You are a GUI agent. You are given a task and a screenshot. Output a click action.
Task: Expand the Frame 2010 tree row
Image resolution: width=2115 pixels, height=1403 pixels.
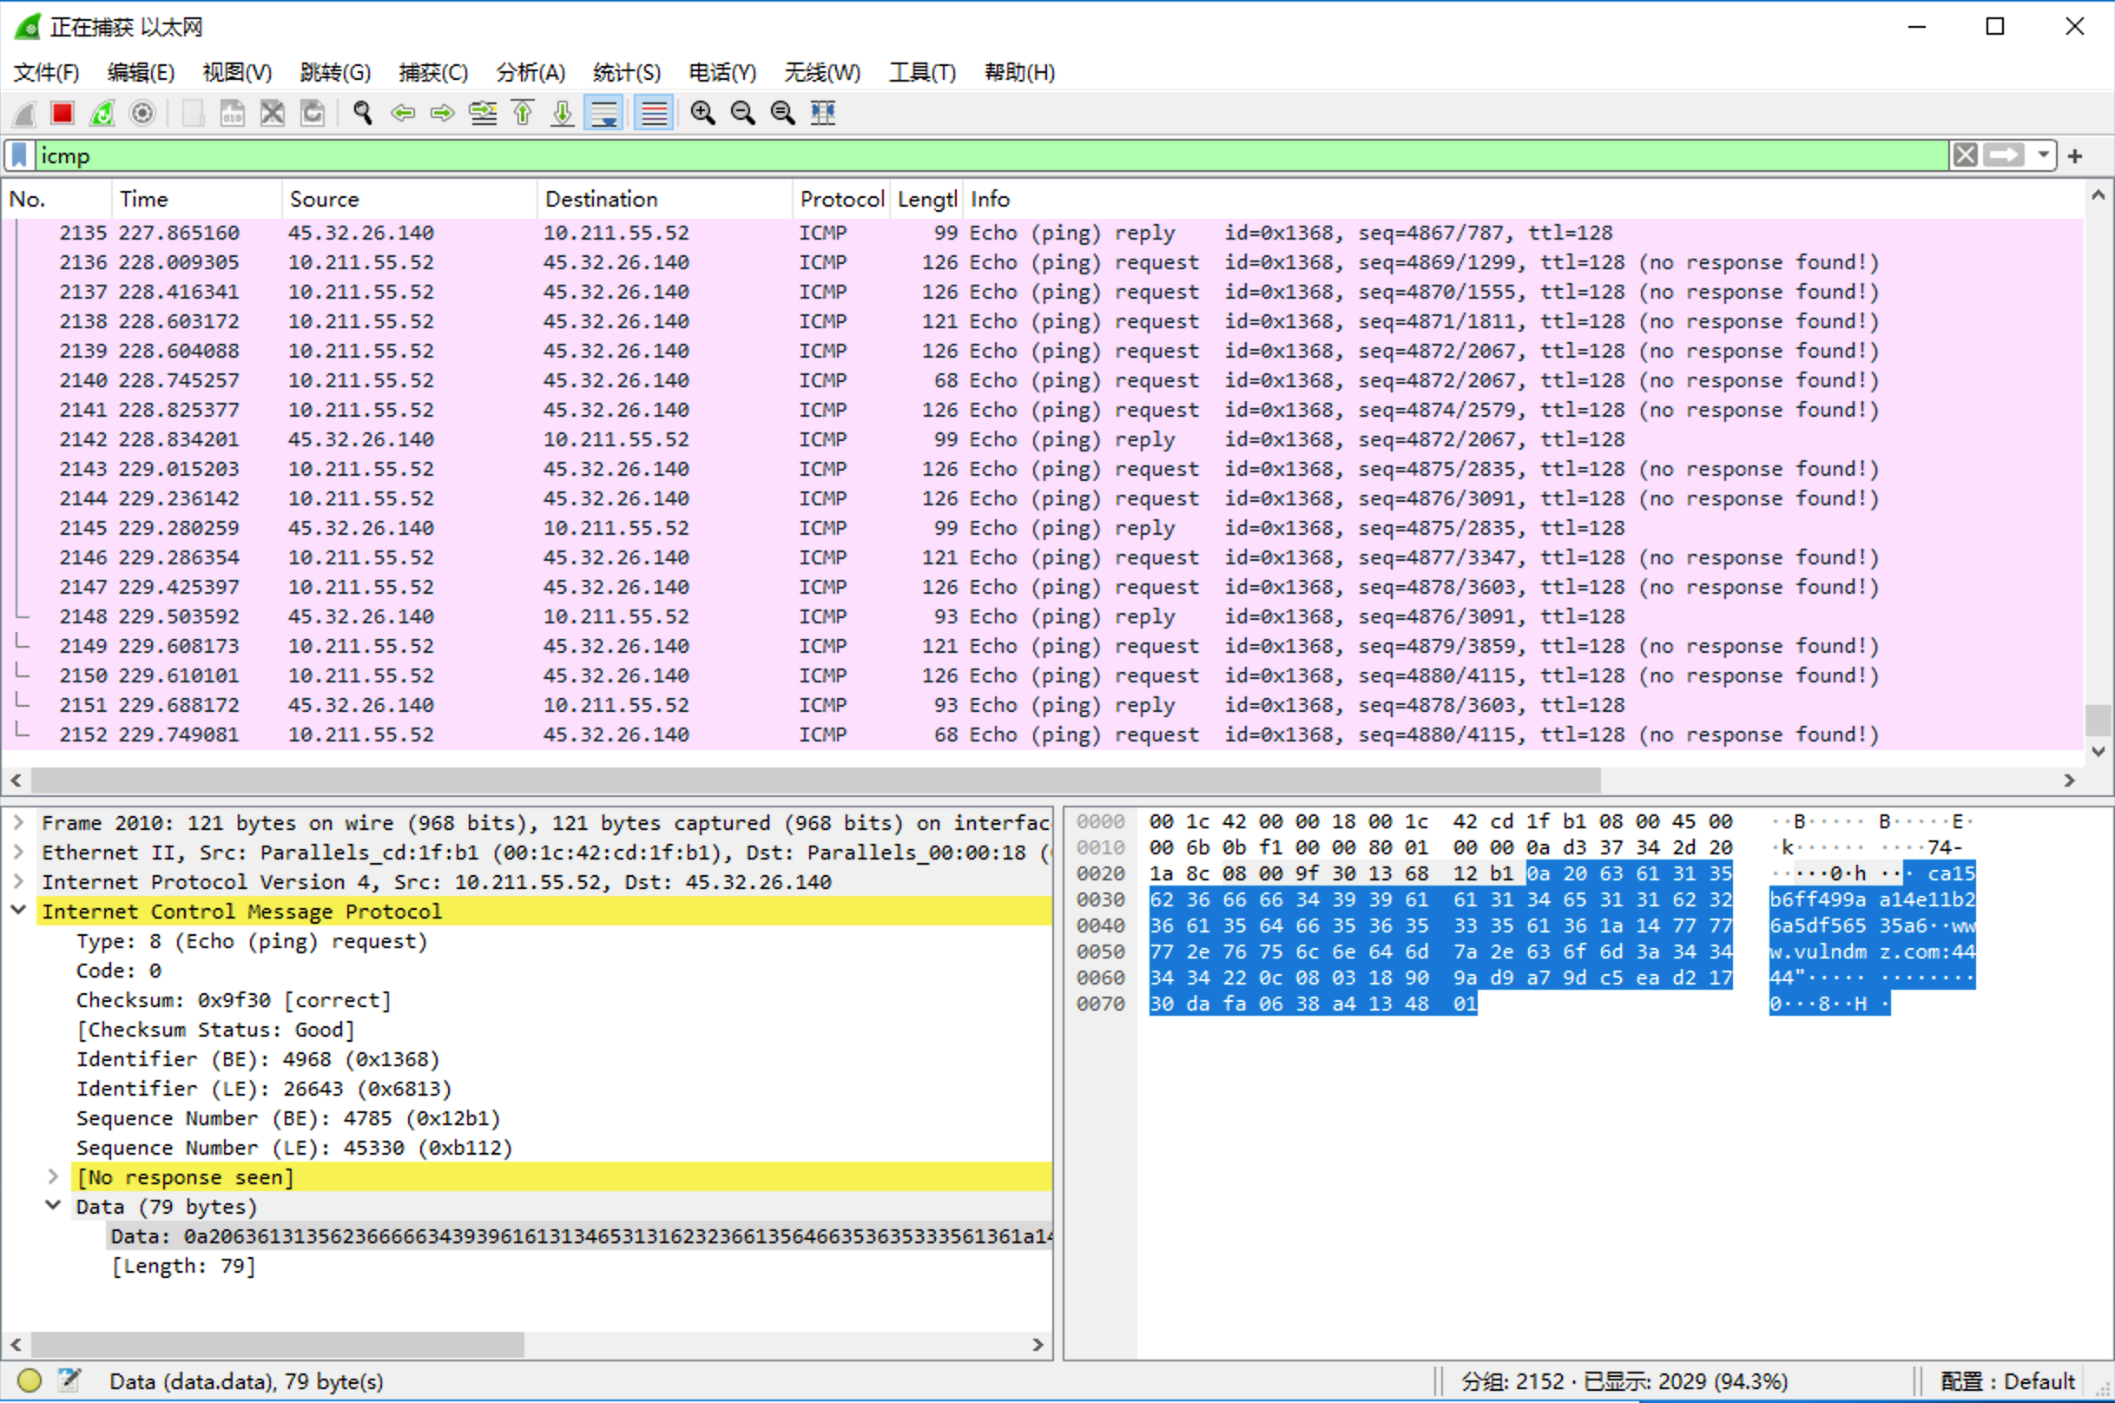(x=19, y=822)
